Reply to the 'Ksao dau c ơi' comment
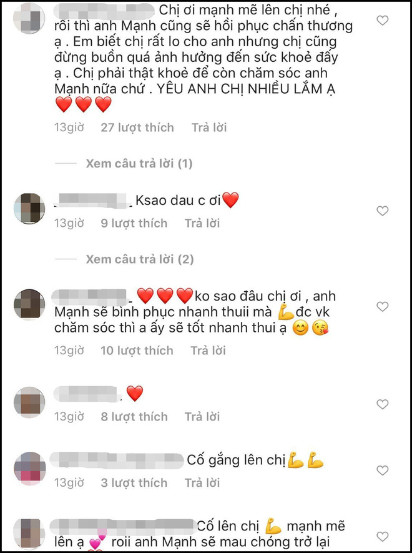 coord(202,223)
